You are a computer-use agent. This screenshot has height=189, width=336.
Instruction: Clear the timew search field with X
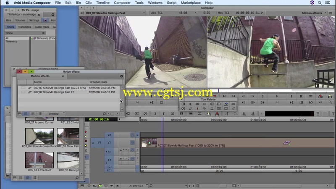tap(43, 33)
